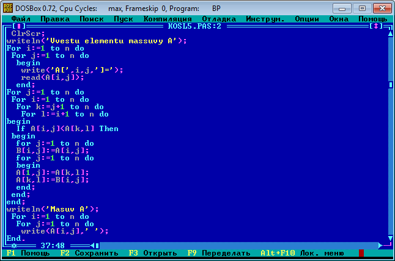Viewport: 395px width, 261px height.
Task: Click vertical scrollbar down arrow
Action: click(391, 238)
